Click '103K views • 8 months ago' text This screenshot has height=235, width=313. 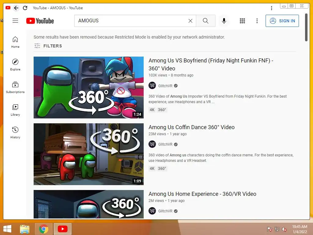click(x=171, y=75)
